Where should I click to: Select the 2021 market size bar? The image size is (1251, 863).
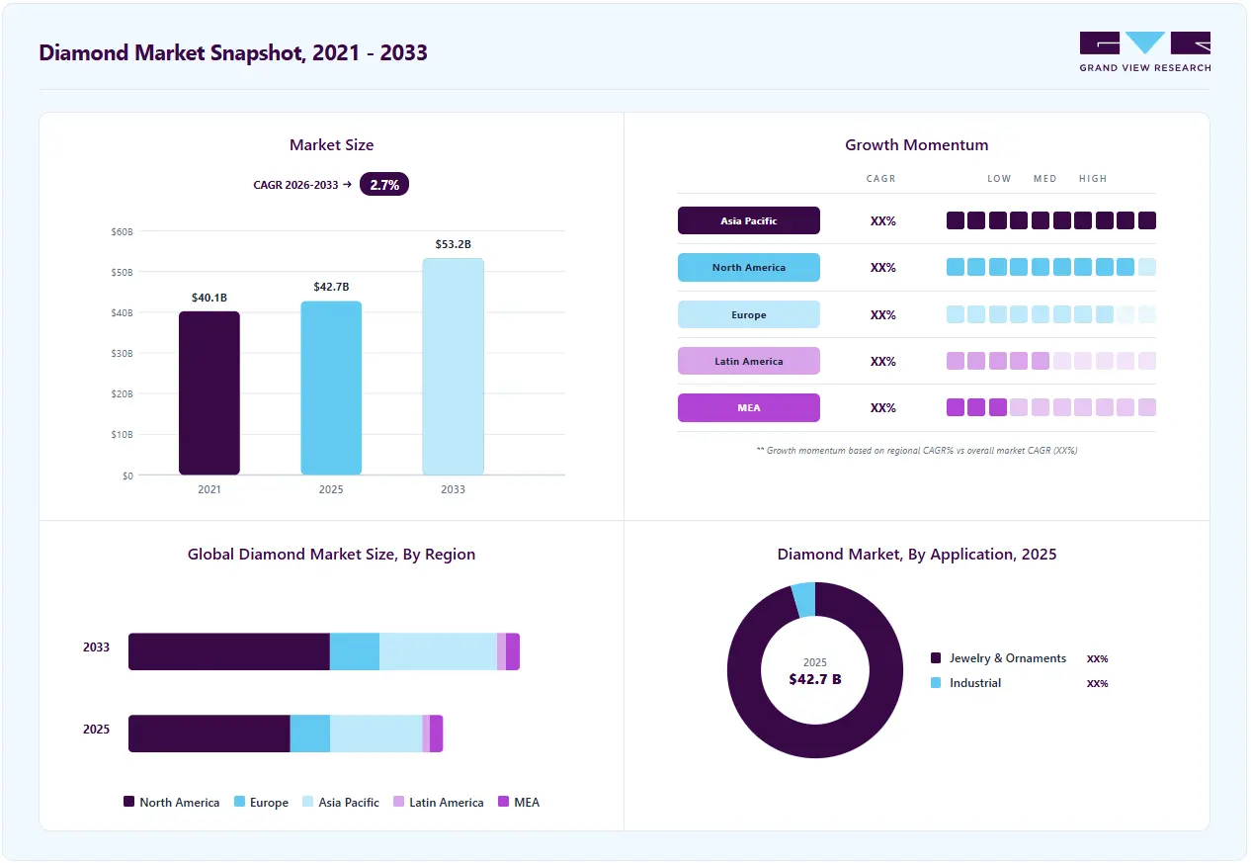(209, 393)
